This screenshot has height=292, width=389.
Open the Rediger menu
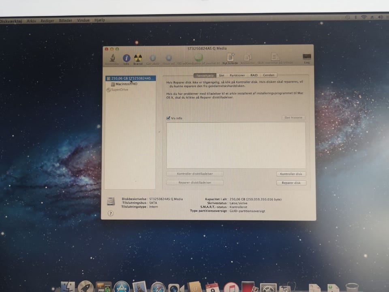click(x=47, y=21)
